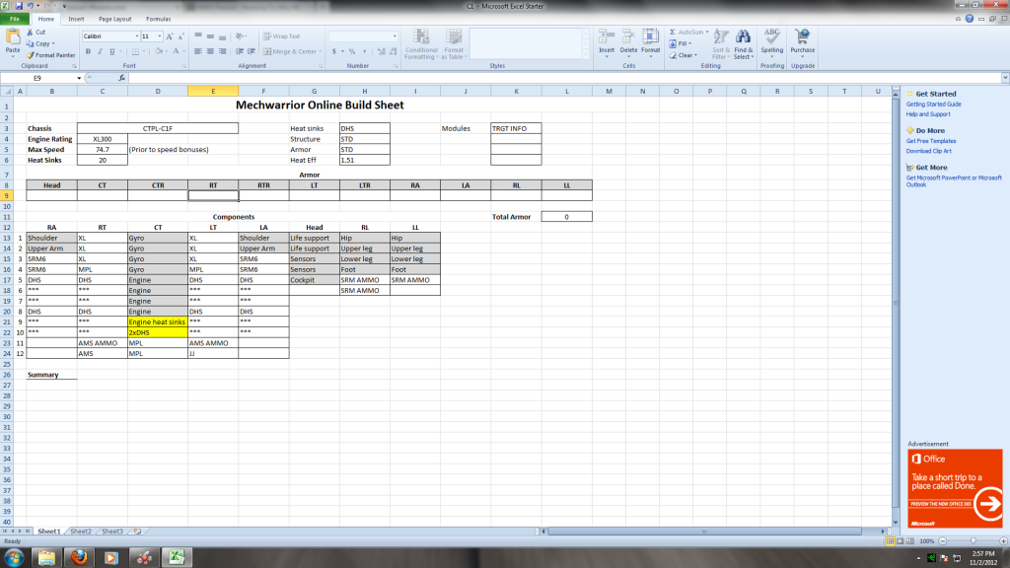Viewport: 1010px width, 568px height.
Task: Open the font size 11 dropdown
Action: point(160,36)
